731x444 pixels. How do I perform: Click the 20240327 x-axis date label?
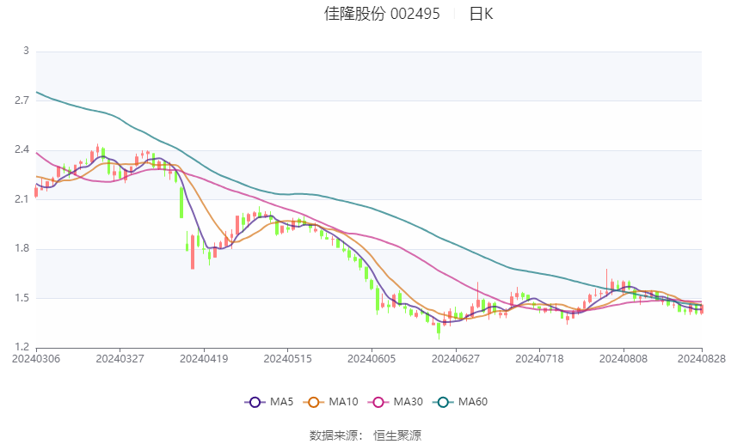pyautogui.click(x=120, y=359)
